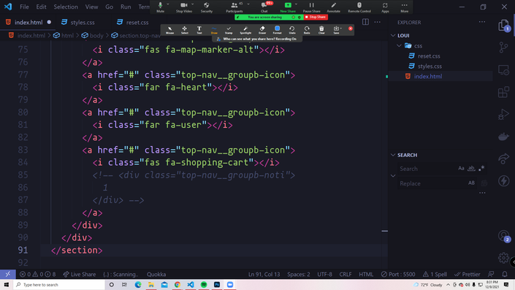The height and width of the screenshot is (290, 515).
Task: Open the Go menu
Action: (x=109, y=7)
